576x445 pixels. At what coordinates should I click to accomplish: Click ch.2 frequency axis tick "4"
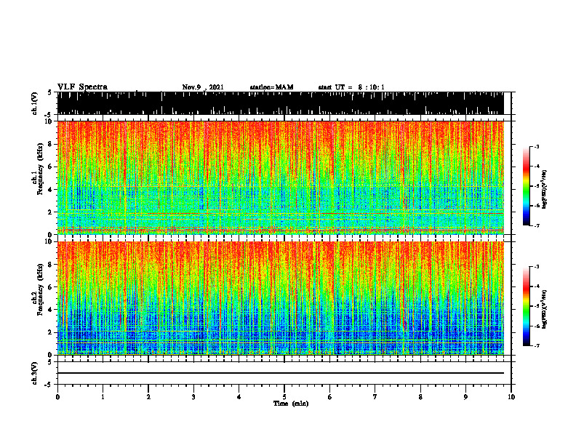(51, 310)
